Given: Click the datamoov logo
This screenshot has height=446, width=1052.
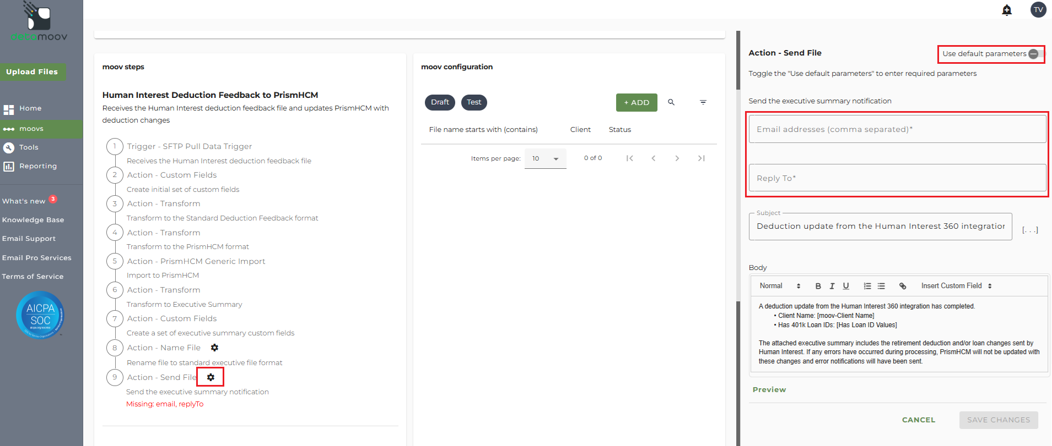Looking at the screenshot, I should pyautogui.click(x=39, y=22).
